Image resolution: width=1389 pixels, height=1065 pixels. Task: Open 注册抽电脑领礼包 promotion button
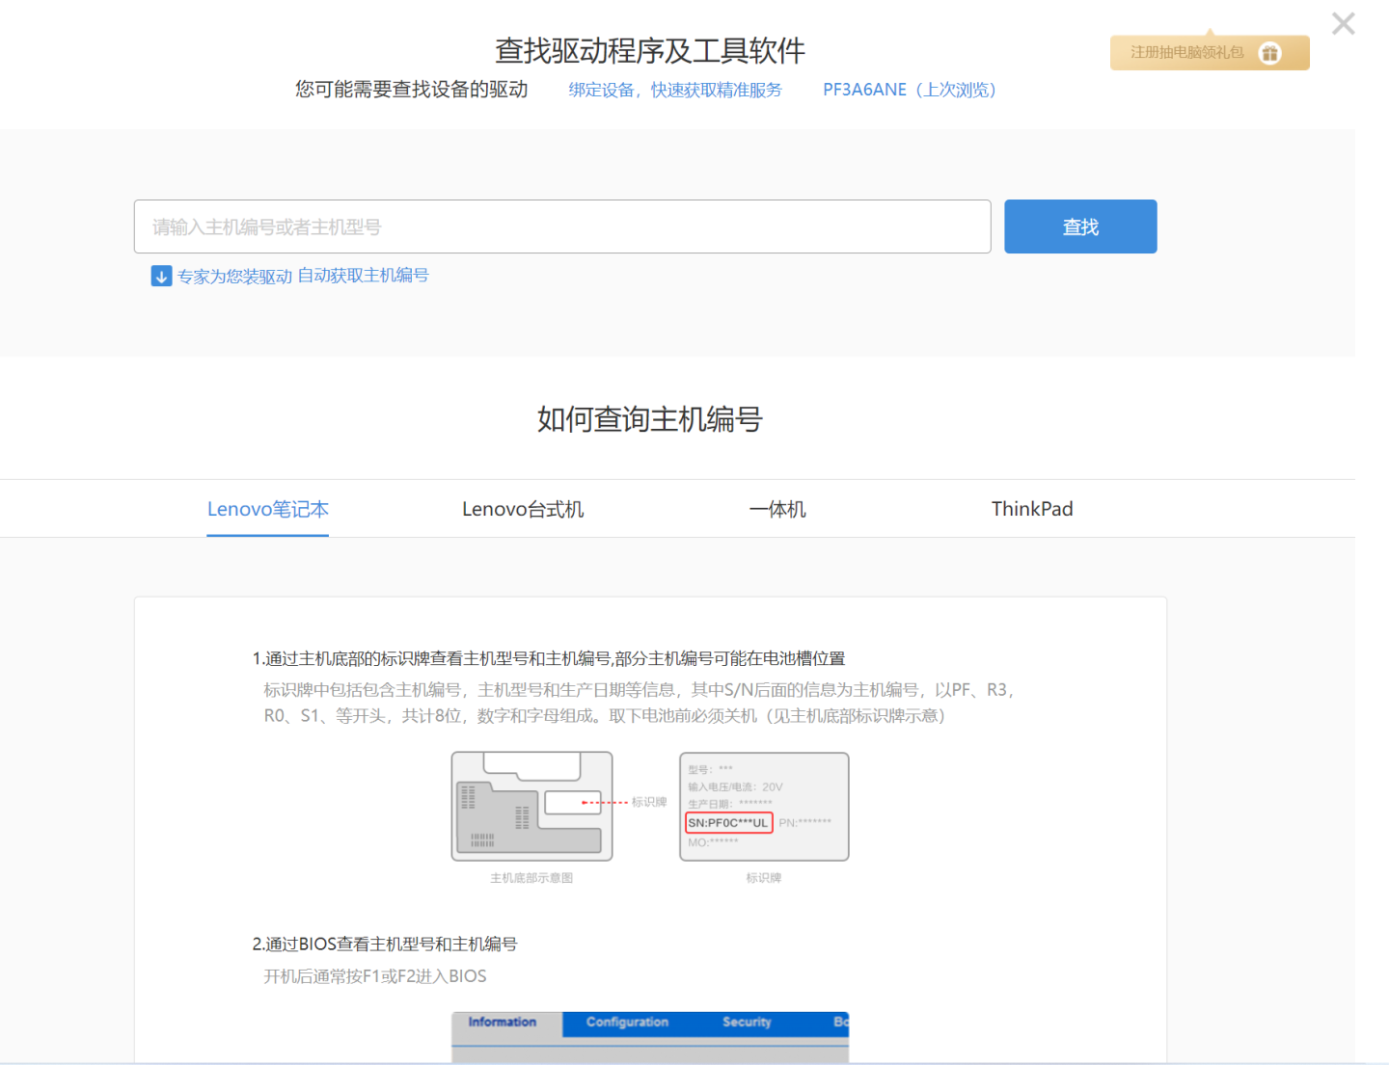[x=1210, y=53]
